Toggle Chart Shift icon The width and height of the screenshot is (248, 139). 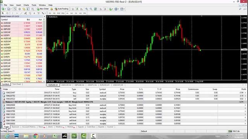click(x=105, y=9)
